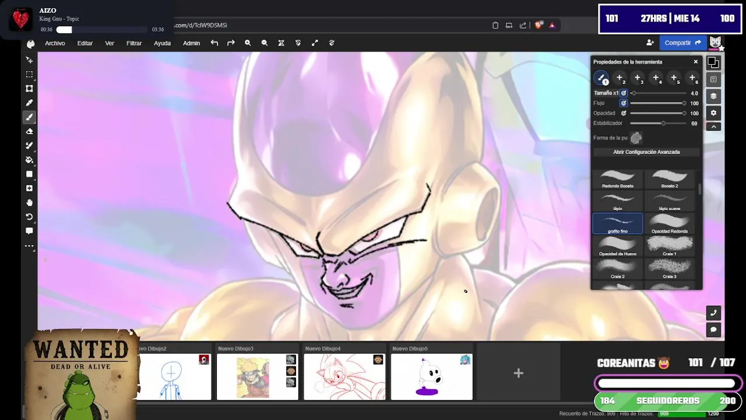
Task: Select the brush tool
Action: [30, 117]
